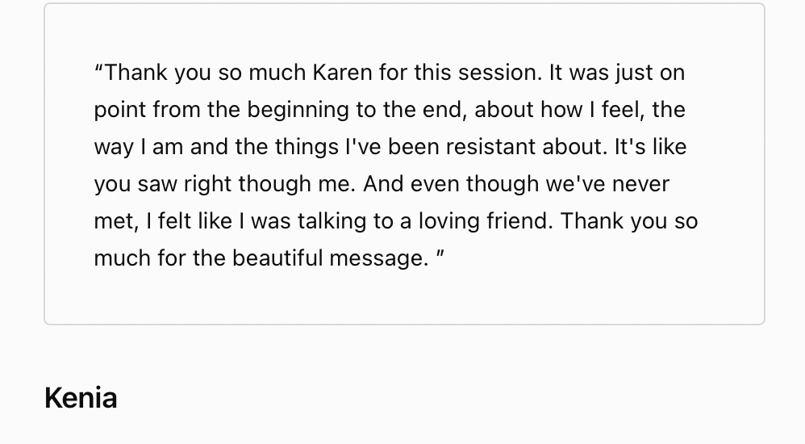Image resolution: width=805 pixels, height=444 pixels.
Task: Click the opening quotation mark of the testimonial
Action: point(98,69)
